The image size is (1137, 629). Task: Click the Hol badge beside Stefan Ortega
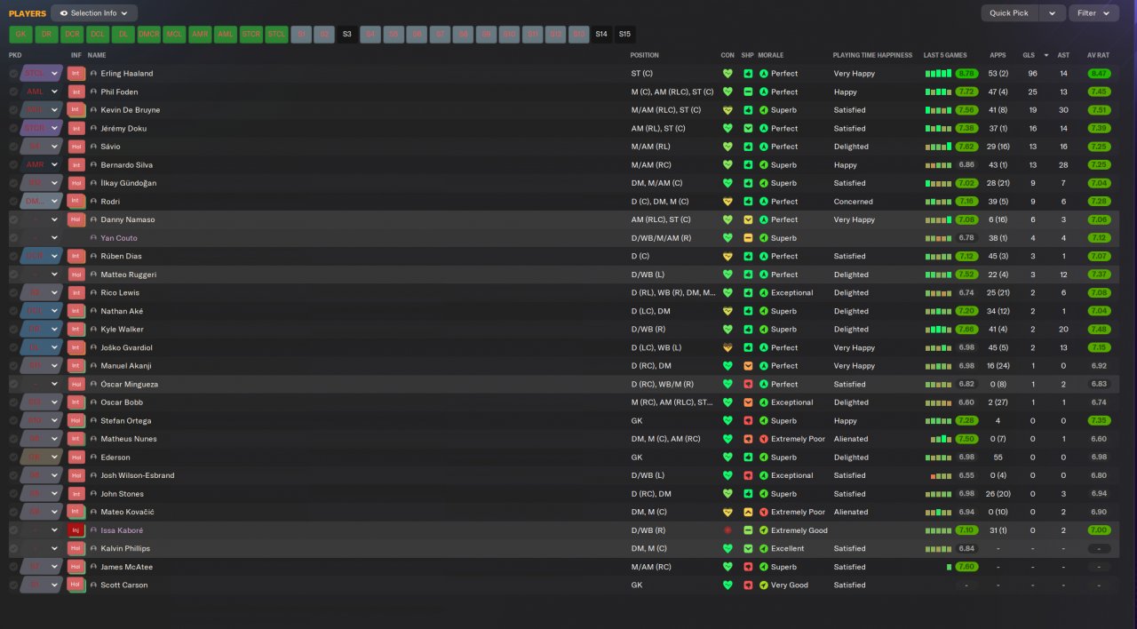pos(76,420)
